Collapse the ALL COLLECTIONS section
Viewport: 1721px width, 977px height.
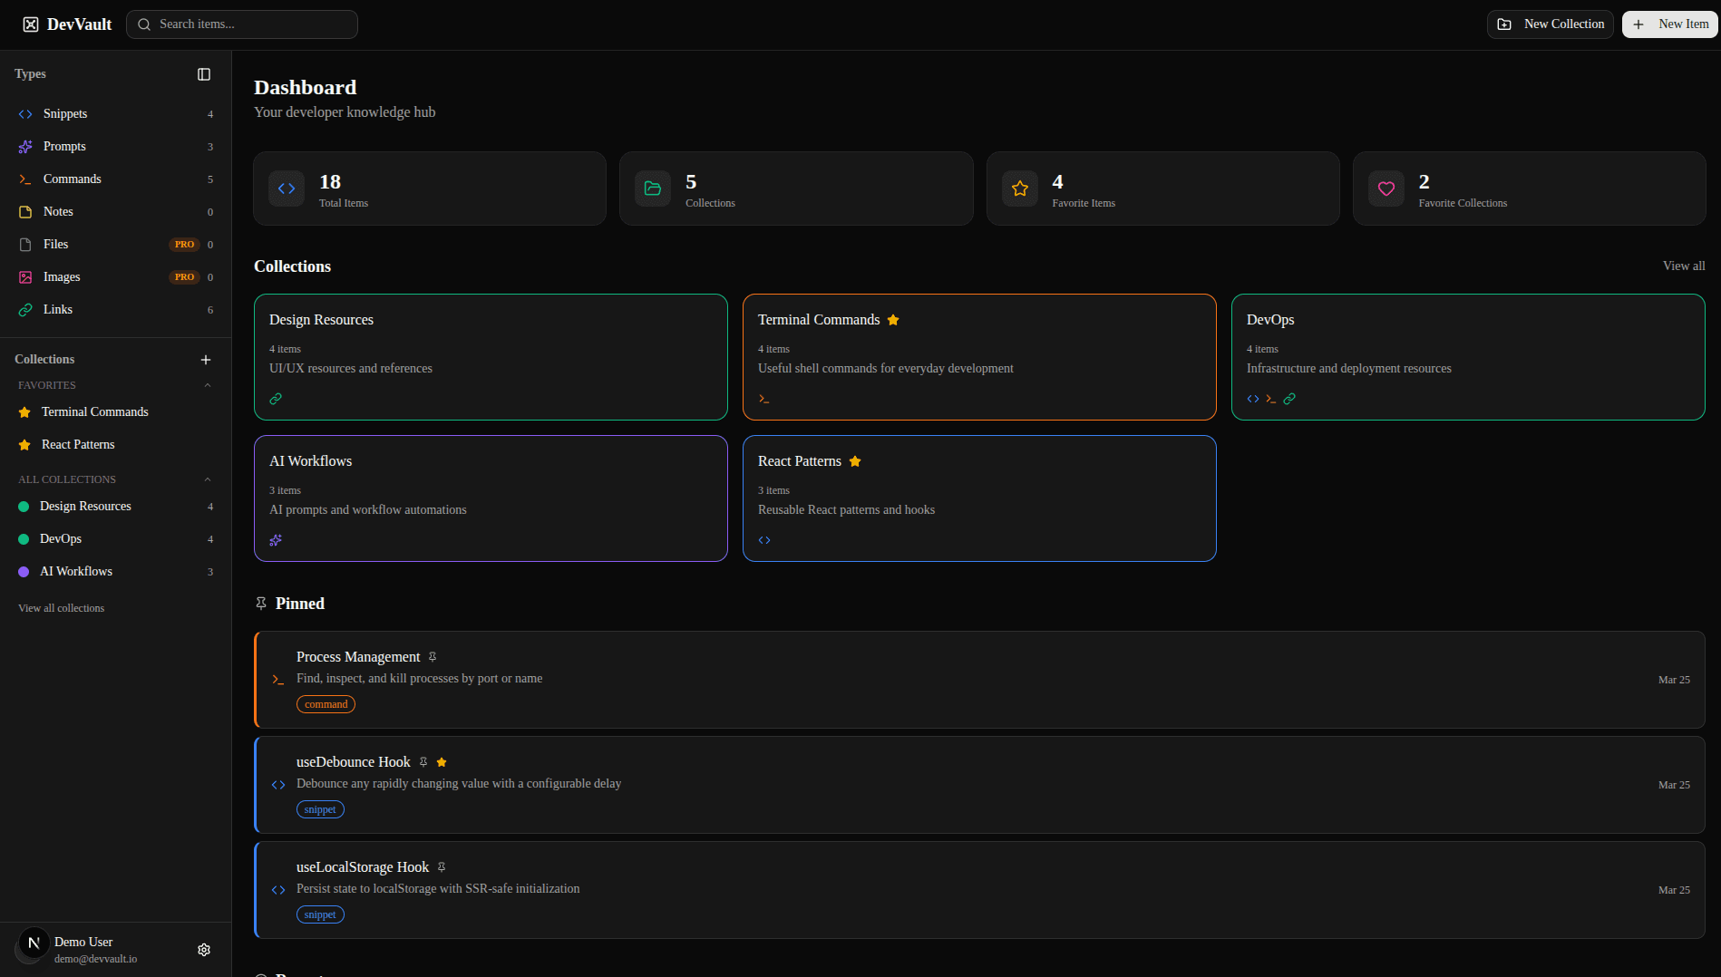(208, 479)
